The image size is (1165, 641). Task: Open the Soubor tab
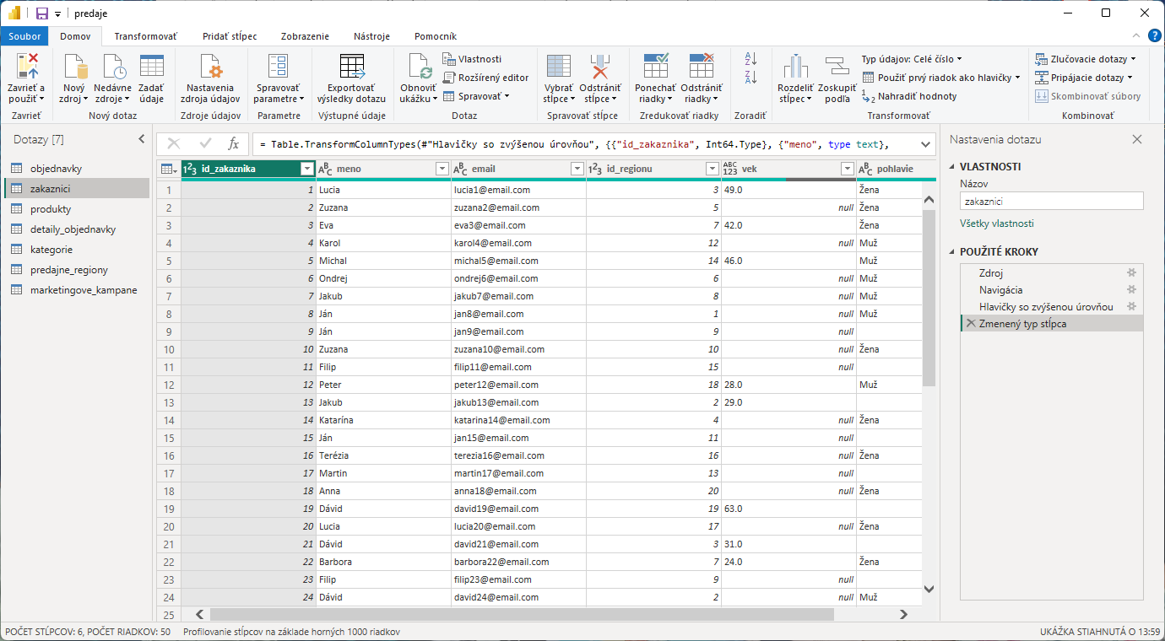point(24,36)
